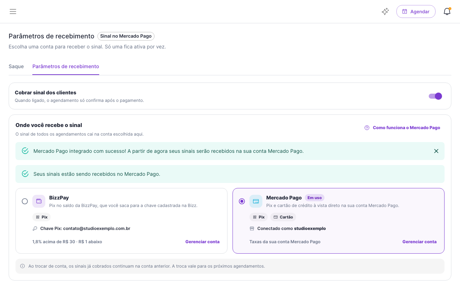Open the notifications bell
The height and width of the screenshot is (287, 460).
(x=447, y=11)
